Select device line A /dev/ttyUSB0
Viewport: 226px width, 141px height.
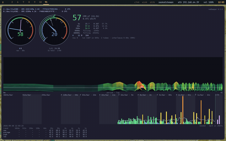click(37, 9)
